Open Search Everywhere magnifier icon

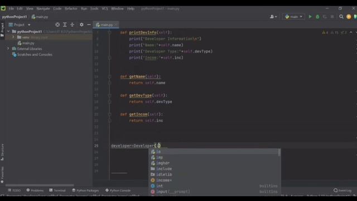[341, 17]
